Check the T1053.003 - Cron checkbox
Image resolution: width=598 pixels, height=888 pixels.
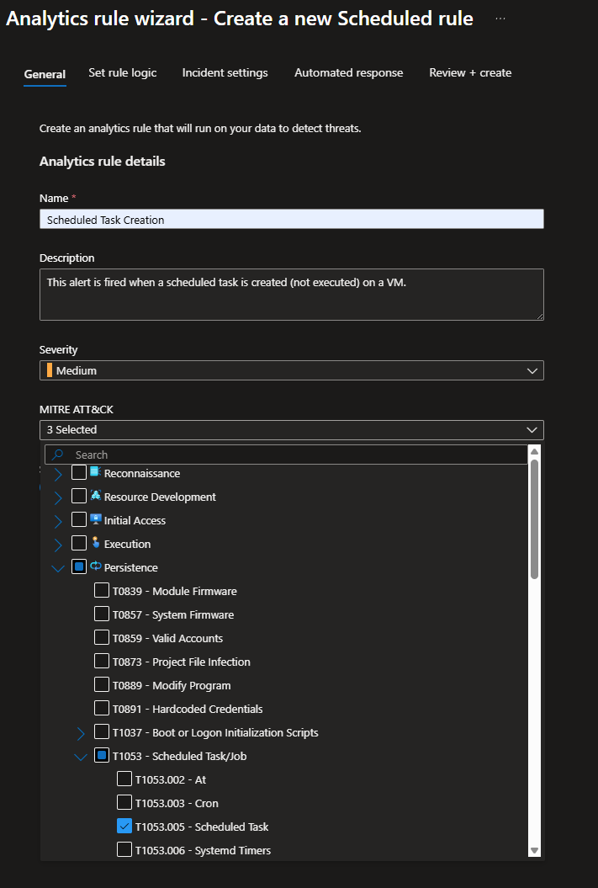click(x=124, y=803)
